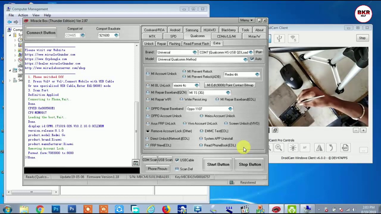The height and width of the screenshot is (214, 381).
Task: Open Miracle Box red taskbar icon
Action: point(276,209)
